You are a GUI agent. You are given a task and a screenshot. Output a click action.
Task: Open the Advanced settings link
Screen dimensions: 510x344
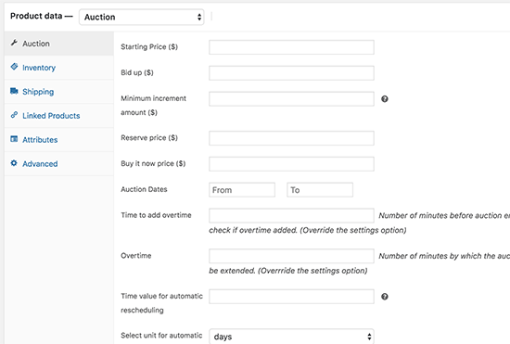[40, 164]
